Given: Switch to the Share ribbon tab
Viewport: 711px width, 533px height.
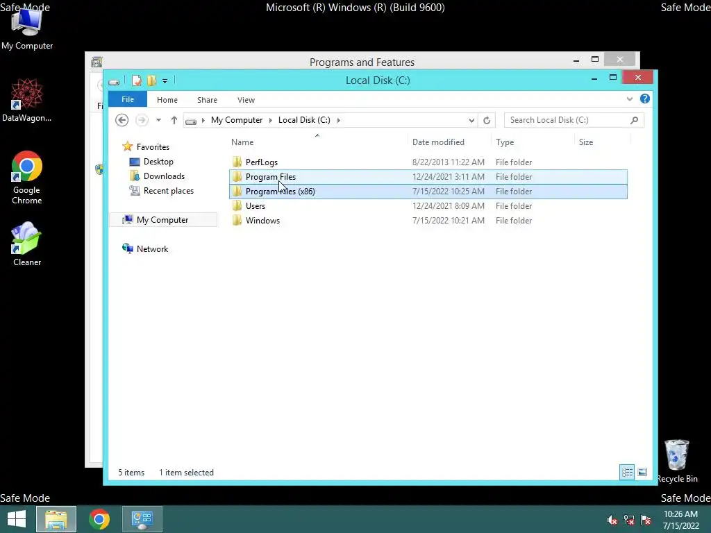Looking at the screenshot, I should tap(207, 100).
